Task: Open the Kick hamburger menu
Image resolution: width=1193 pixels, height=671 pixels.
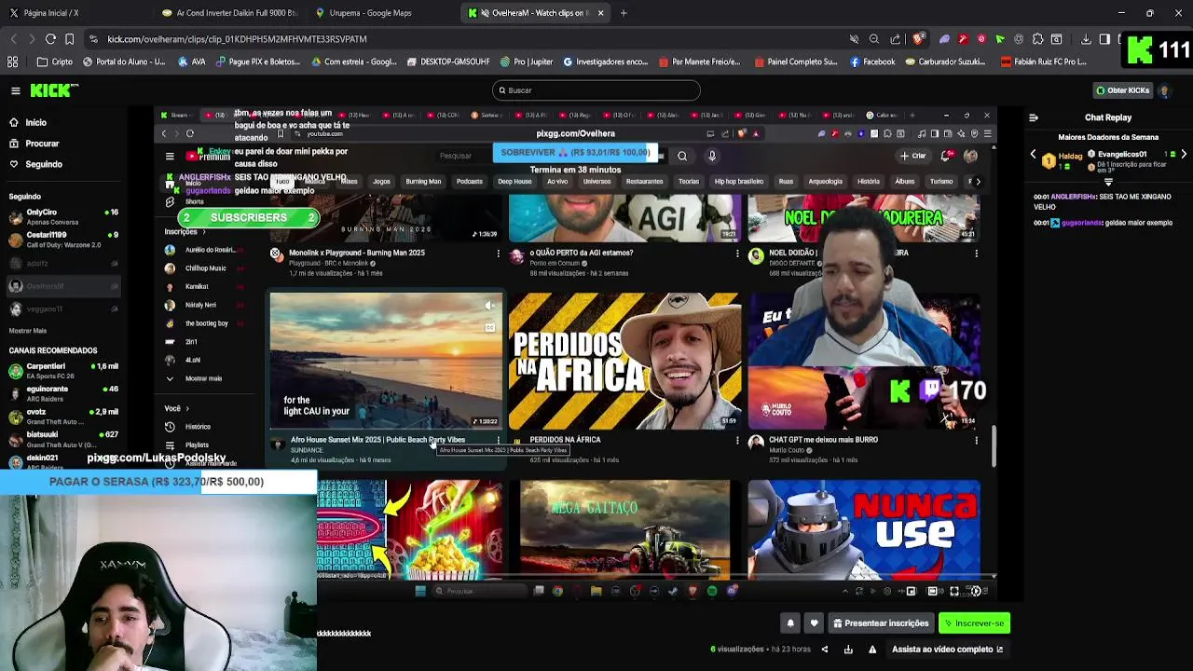Action: click(16, 90)
